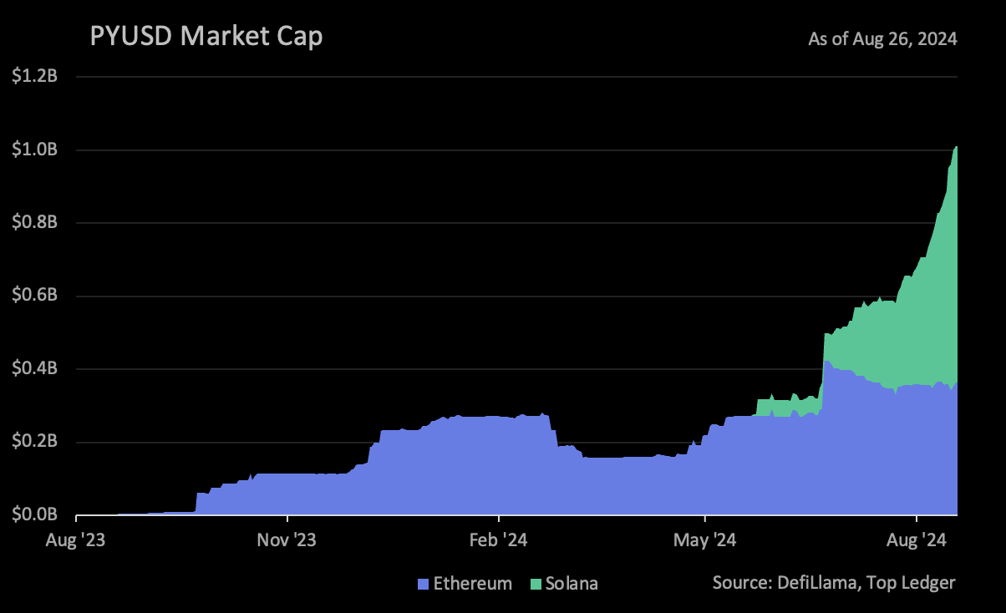1006x613 pixels.
Task: Click the blue Ethereum legend swatch
Action: [x=423, y=584]
